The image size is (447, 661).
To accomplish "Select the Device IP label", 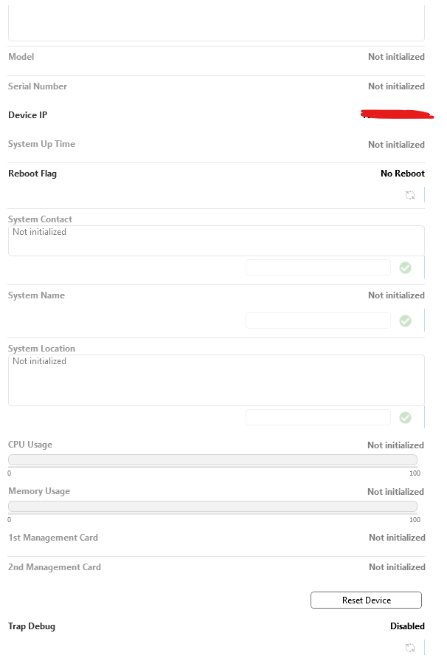I will [x=27, y=115].
